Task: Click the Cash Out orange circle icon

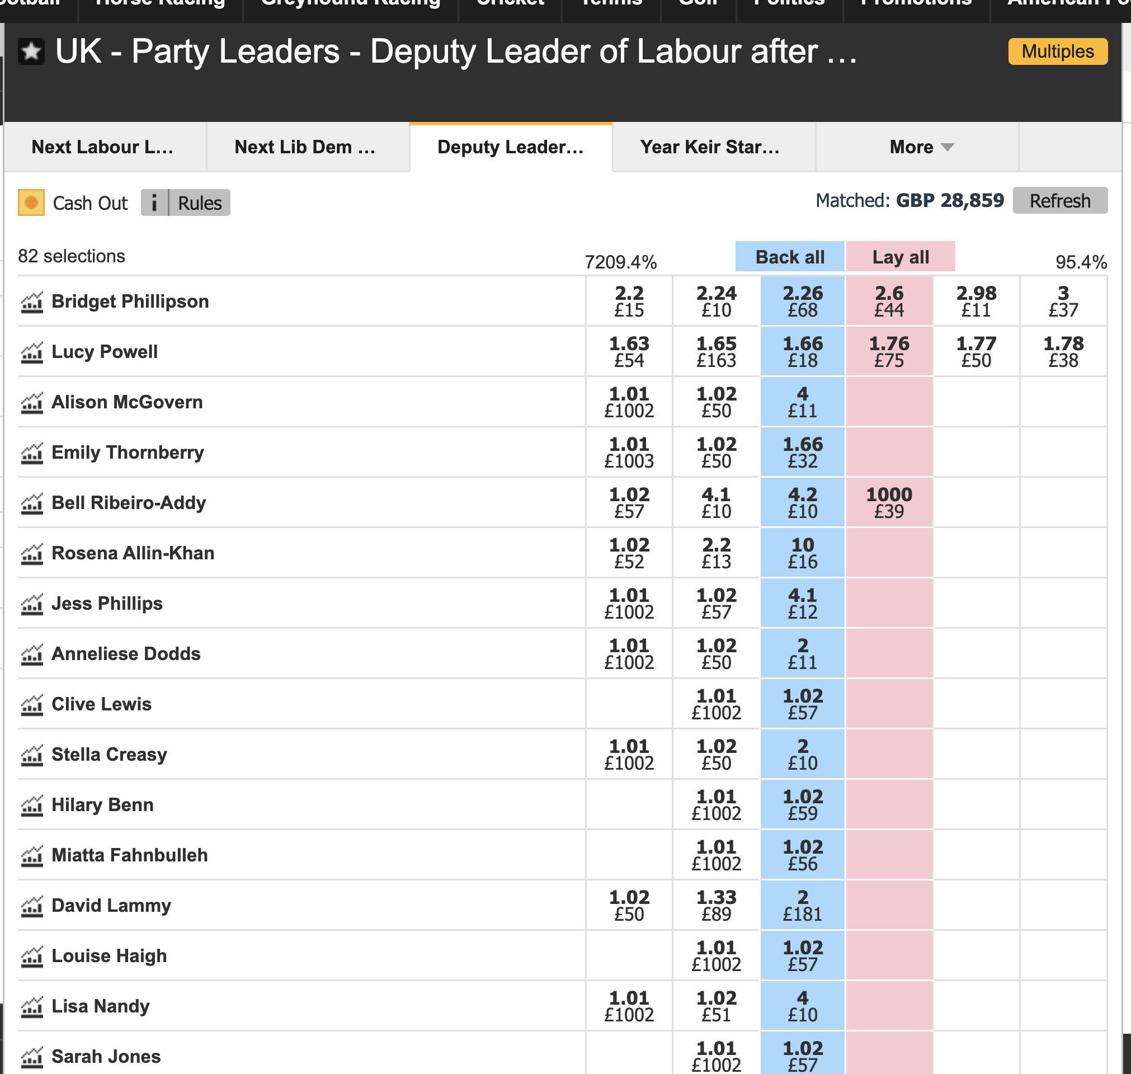Action: click(31, 202)
